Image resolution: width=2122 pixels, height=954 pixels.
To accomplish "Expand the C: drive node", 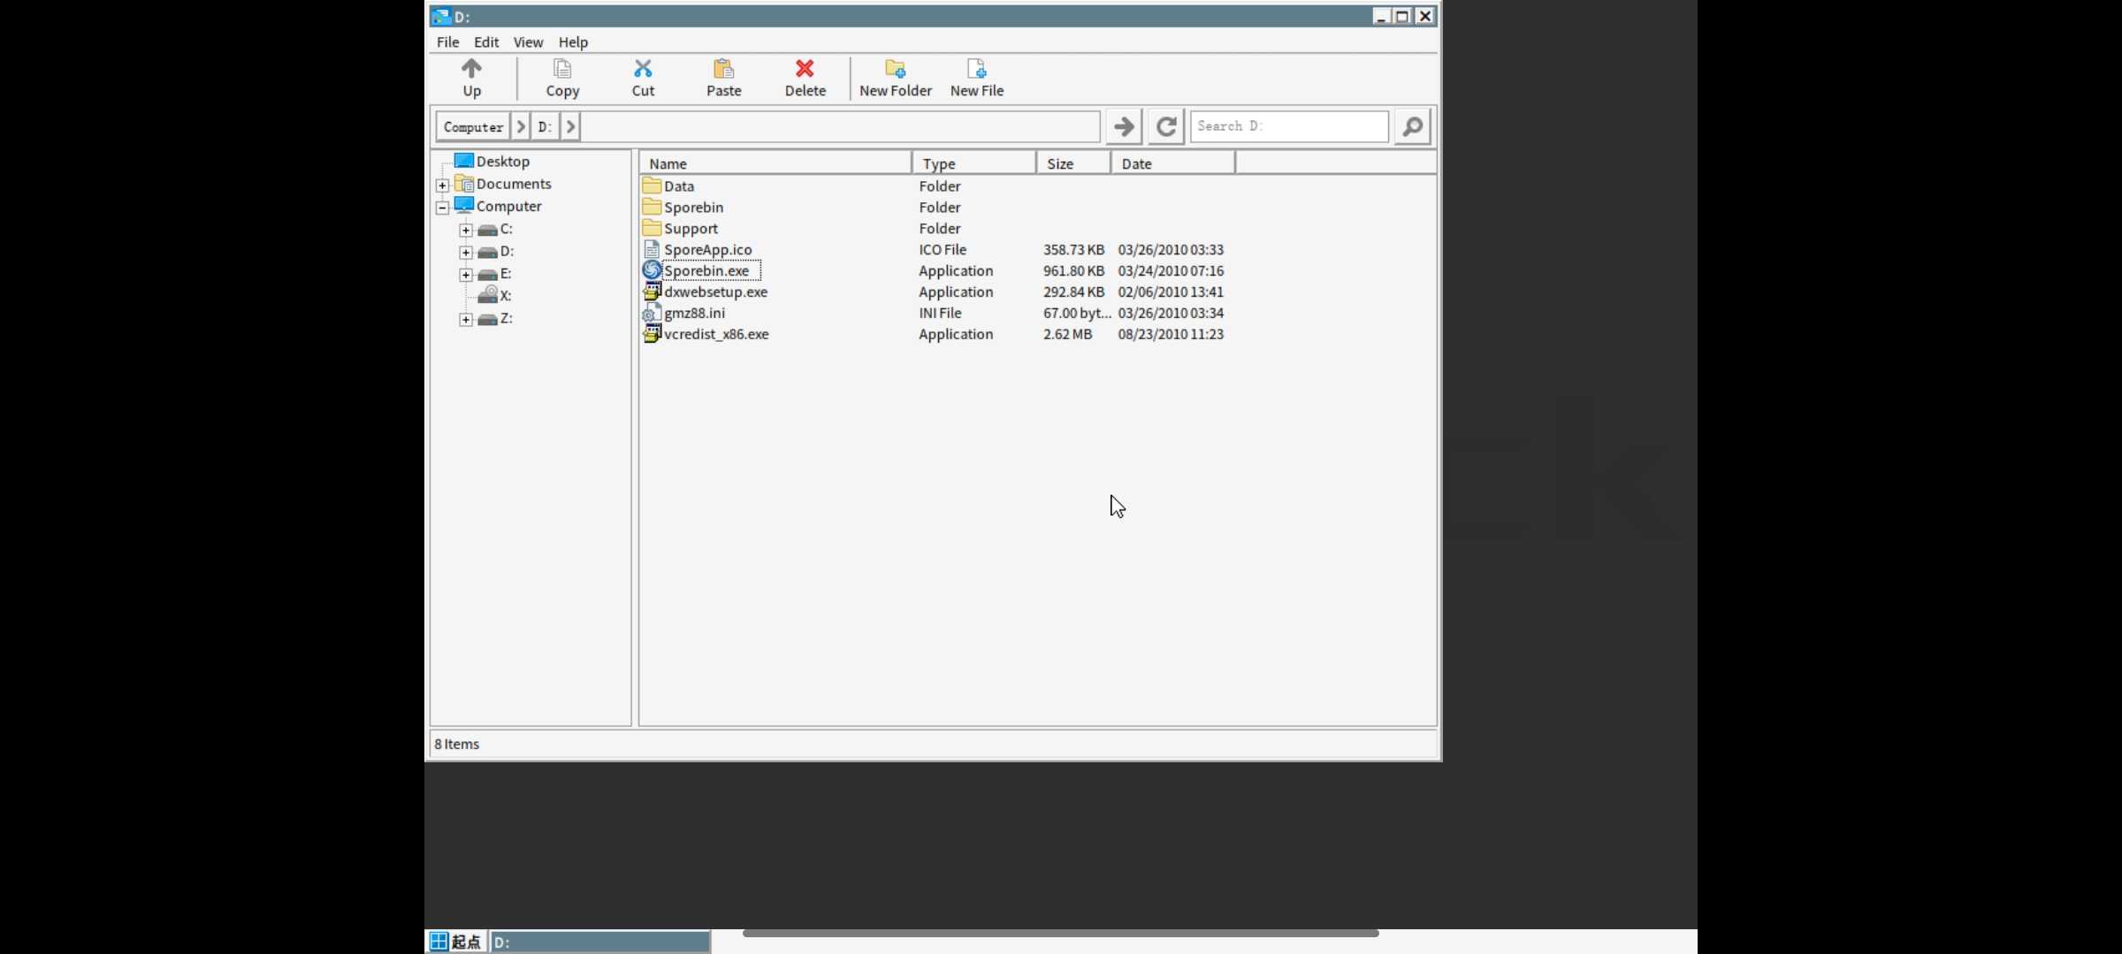I will (x=466, y=230).
